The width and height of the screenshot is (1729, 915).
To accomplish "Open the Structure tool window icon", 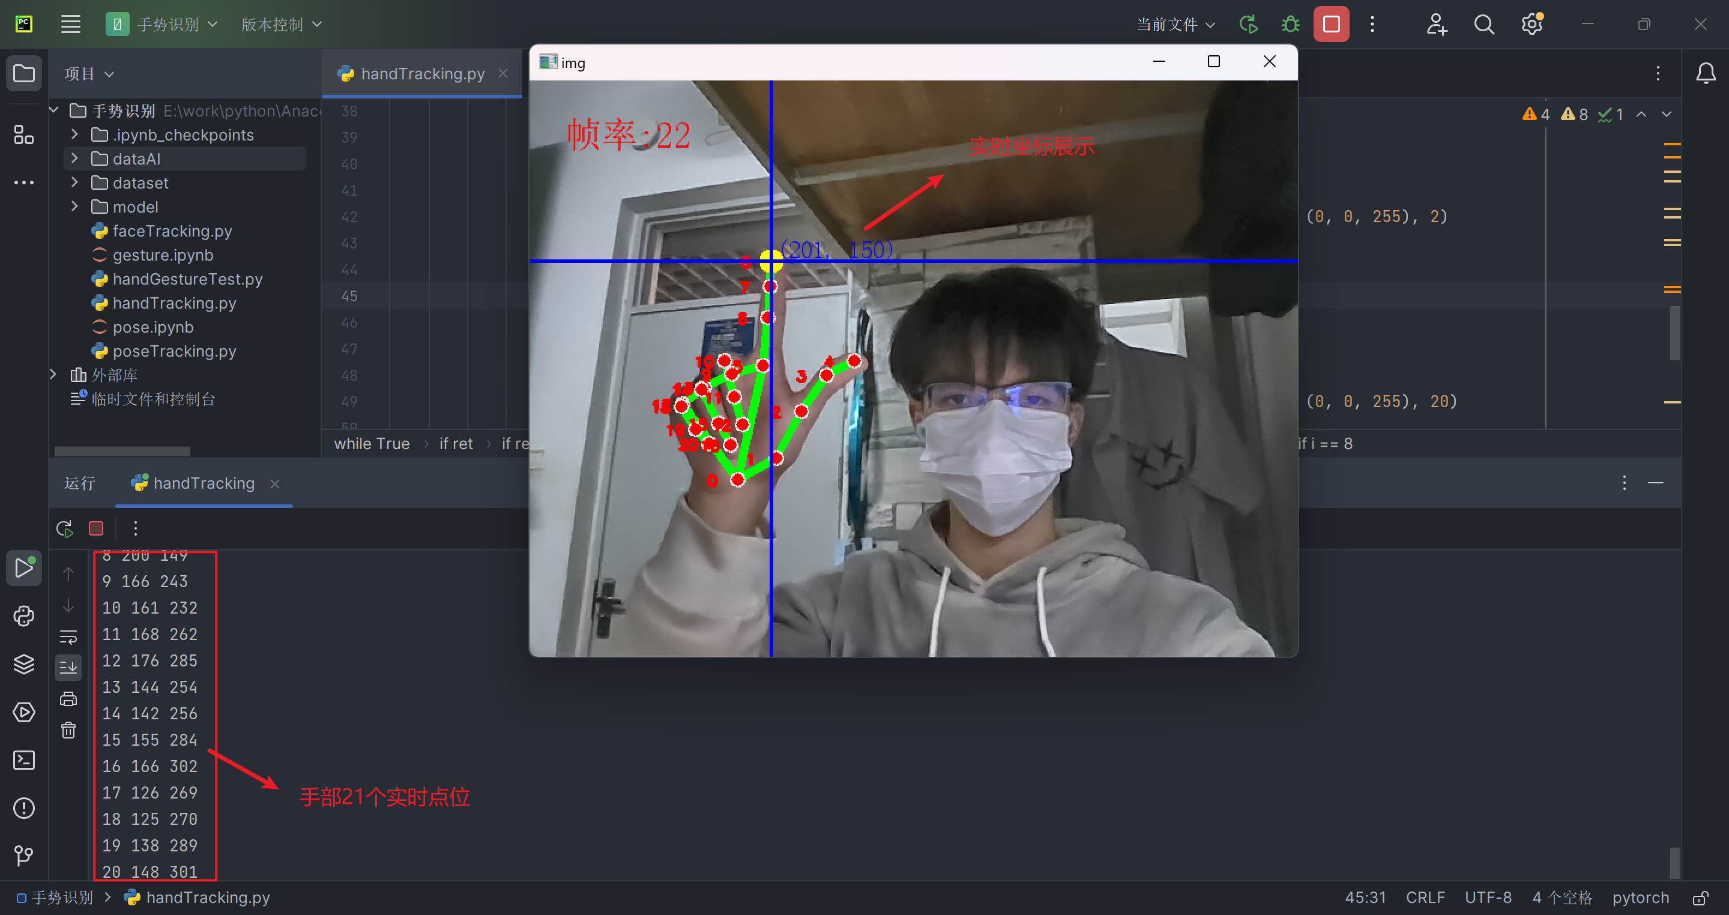I will 23,135.
